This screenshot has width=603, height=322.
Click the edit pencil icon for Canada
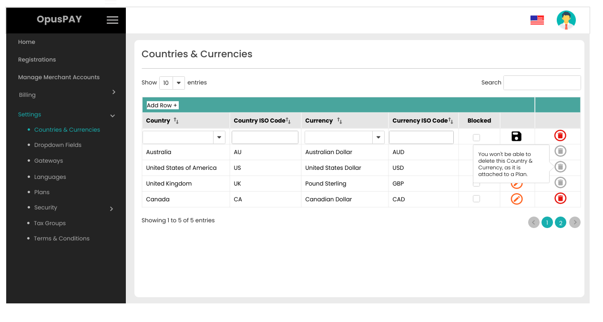(516, 199)
